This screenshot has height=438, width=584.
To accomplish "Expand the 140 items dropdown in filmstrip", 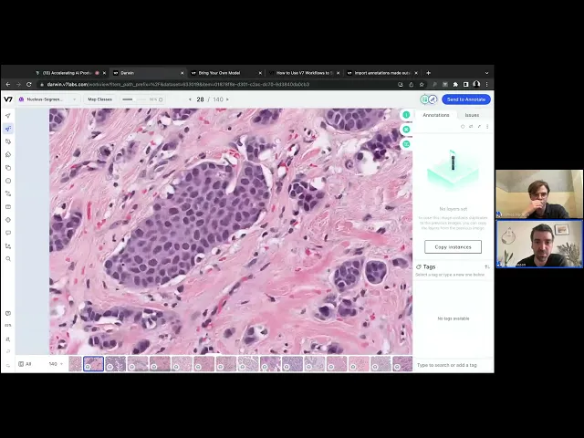I will tap(57, 364).
